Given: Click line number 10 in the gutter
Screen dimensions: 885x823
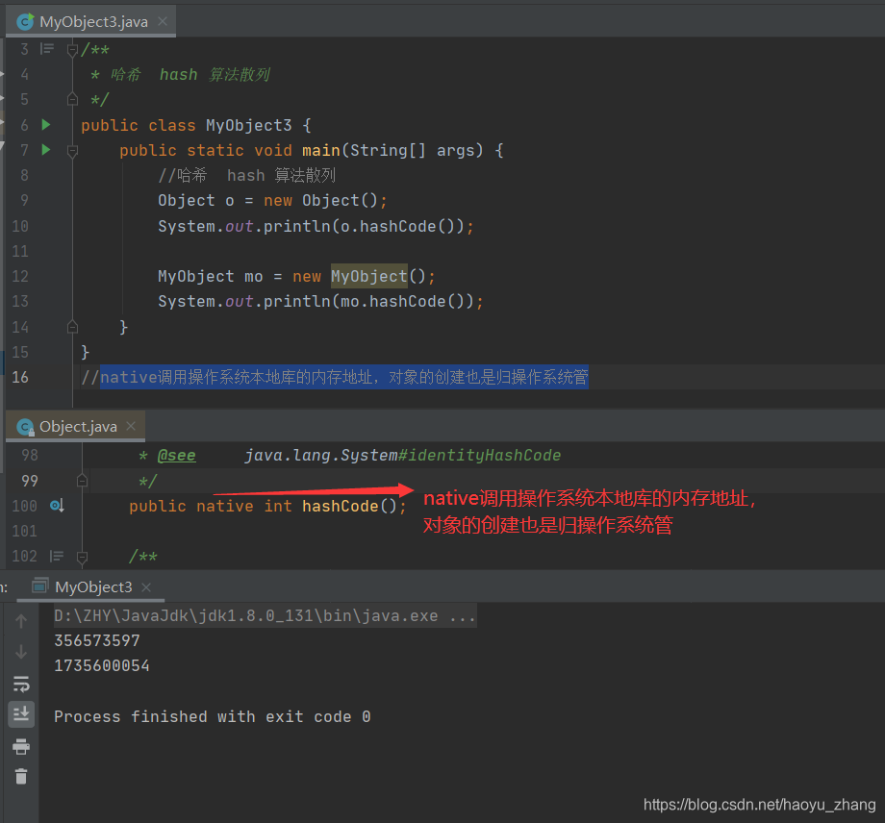Looking at the screenshot, I should (20, 226).
